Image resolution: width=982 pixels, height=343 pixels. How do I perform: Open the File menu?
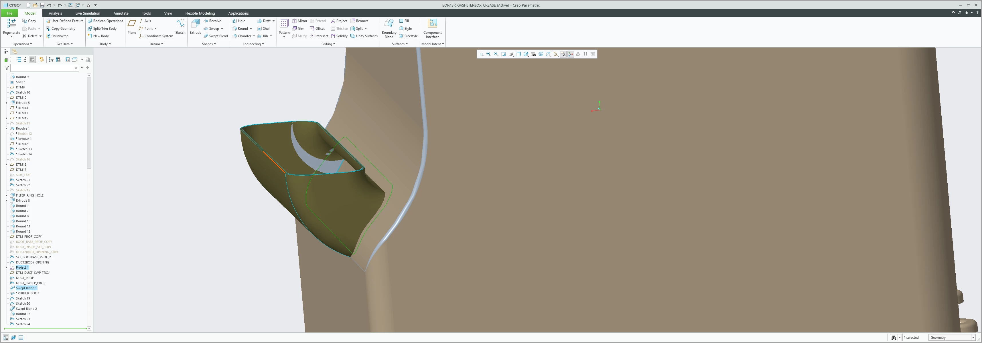(x=9, y=13)
